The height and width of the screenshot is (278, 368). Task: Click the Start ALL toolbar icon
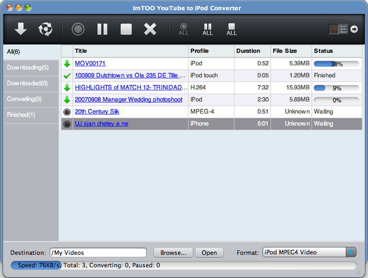click(x=184, y=29)
